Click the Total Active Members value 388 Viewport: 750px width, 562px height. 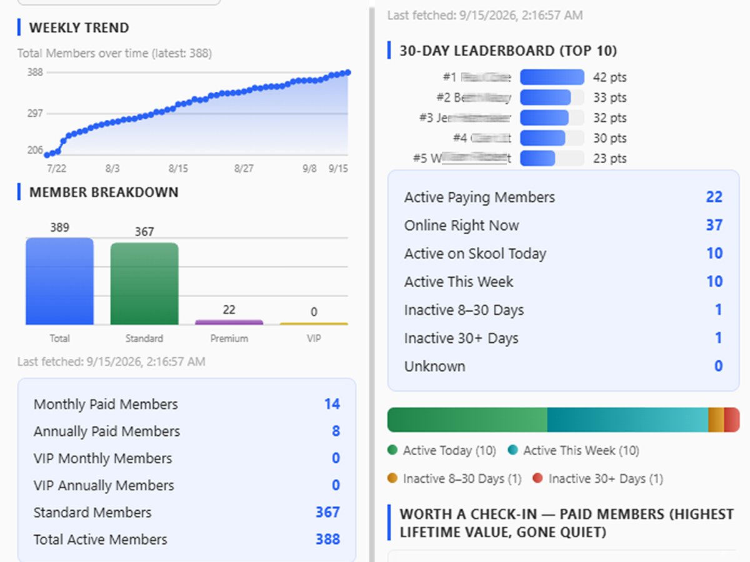click(x=327, y=539)
